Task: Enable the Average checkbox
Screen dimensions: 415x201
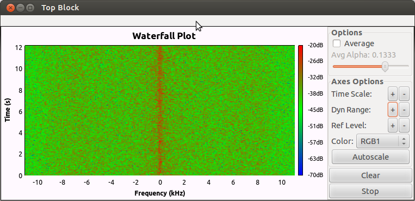Action: 337,43
